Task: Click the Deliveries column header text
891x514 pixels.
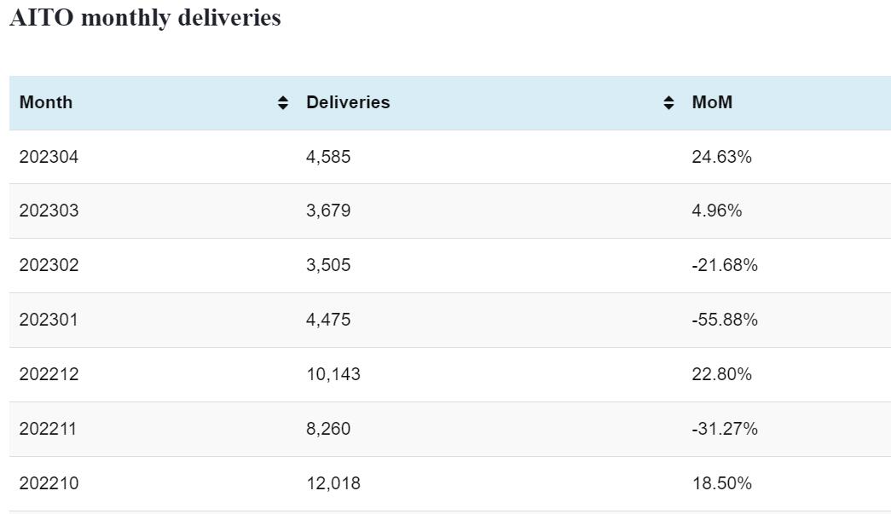Action: (348, 102)
